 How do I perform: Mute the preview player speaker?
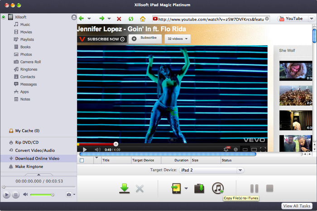(x=25, y=194)
